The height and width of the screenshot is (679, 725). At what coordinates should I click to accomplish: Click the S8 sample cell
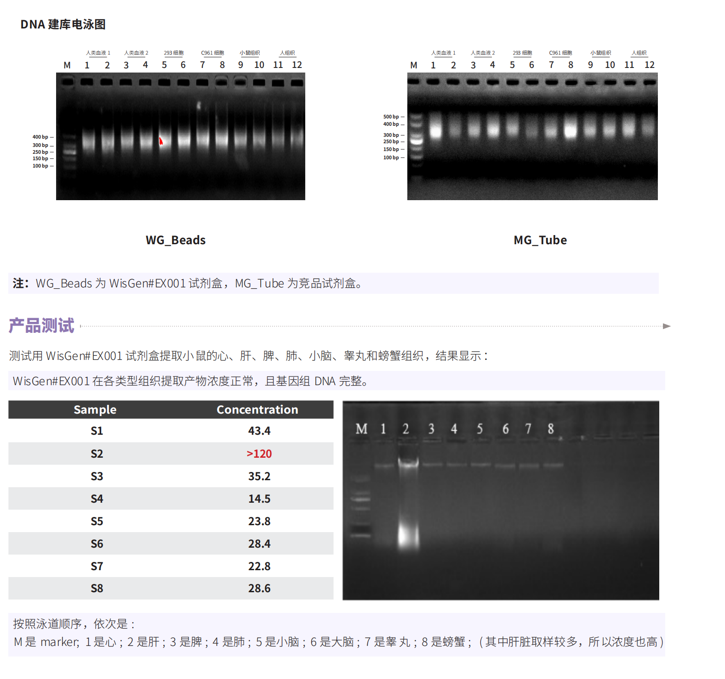point(97,588)
